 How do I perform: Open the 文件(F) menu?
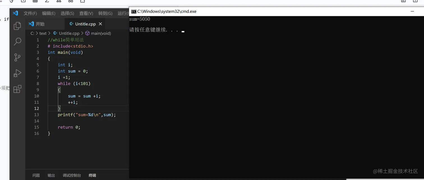30,13
